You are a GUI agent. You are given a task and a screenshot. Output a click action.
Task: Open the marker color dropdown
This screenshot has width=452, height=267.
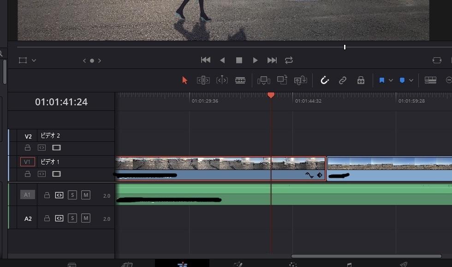pos(411,80)
